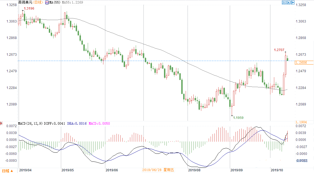The height and width of the screenshot is (173, 314).
Task: Click the magenta MACD:0.0050 value label
Action: click(x=99, y=124)
